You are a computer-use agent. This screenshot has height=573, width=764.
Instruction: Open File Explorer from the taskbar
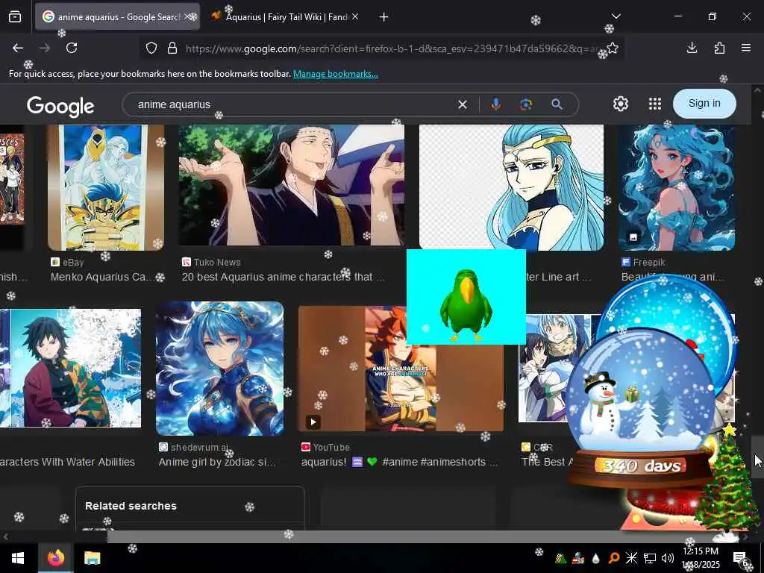coord(92,558)
